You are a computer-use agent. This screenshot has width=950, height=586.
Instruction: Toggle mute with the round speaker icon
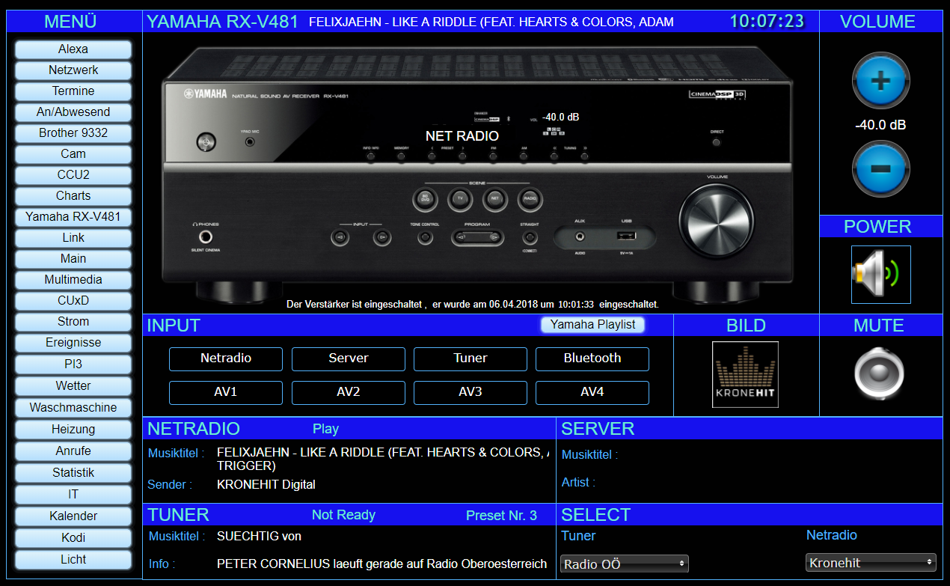[880, 373]
